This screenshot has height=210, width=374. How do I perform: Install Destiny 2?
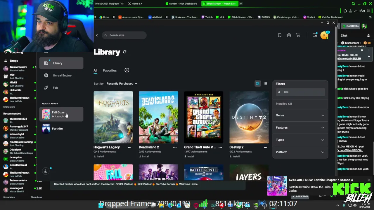[235, 157]
